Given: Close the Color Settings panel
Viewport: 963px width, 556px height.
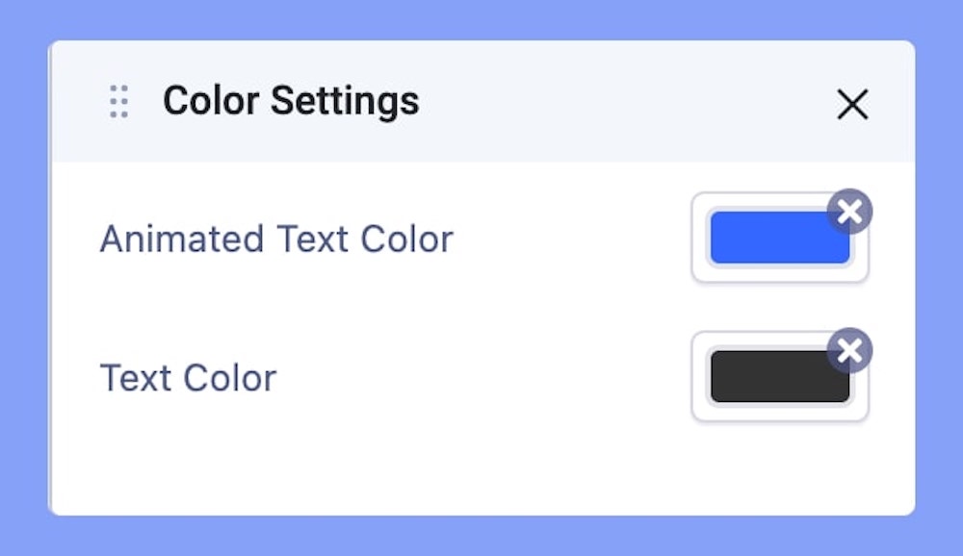Looking at the screenshot, I should point(852,104).
